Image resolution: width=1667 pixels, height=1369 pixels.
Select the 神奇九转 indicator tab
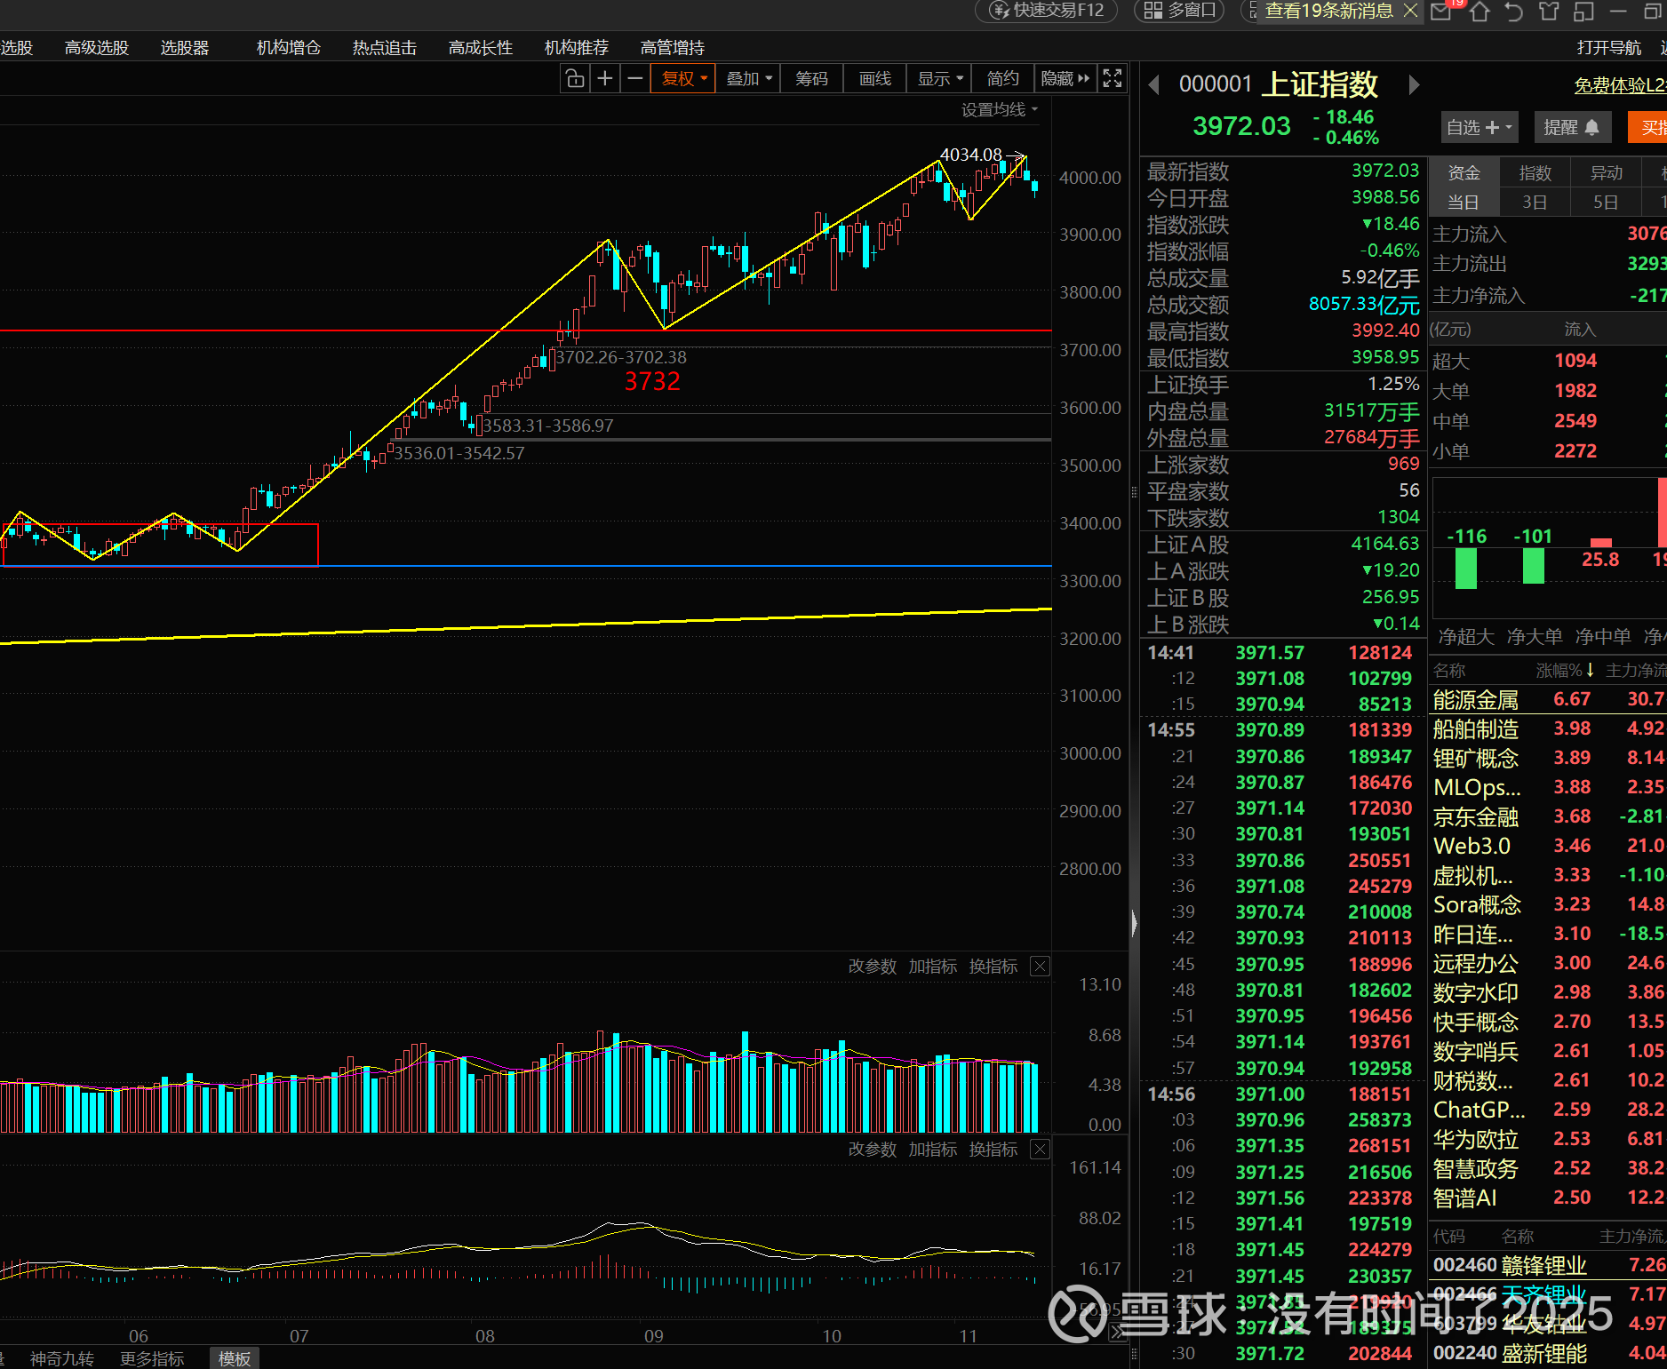click(x=62, y=1358)
